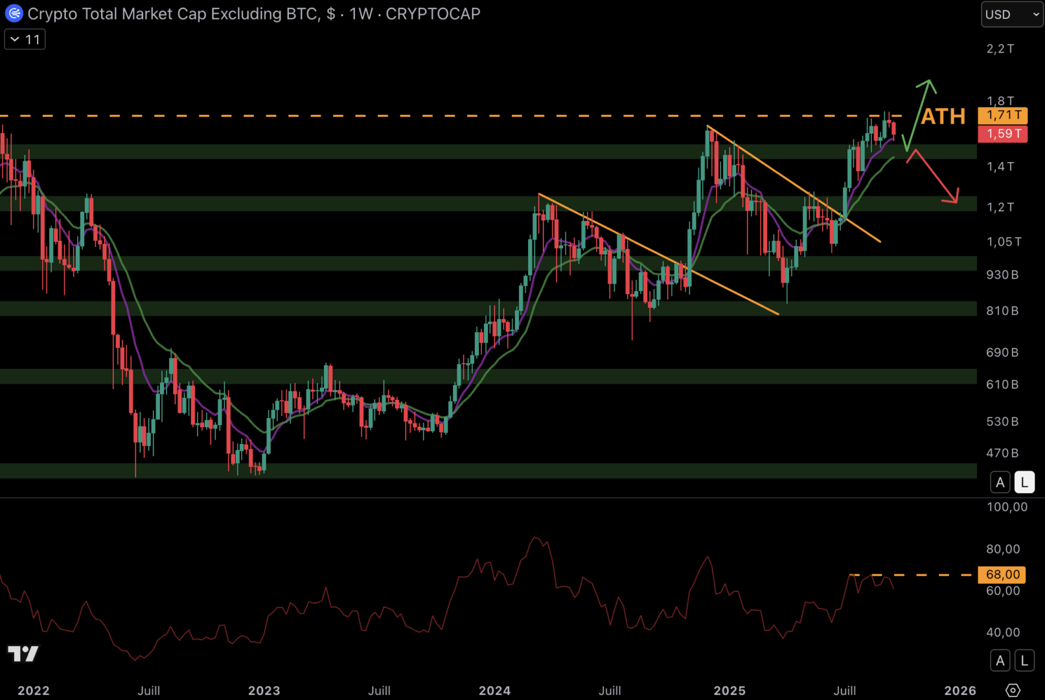Click the 2026 label on time axis
Screen dimensions: 1045x700
coord(959,690)
